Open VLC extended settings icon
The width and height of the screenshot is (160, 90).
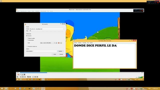tap(30, 77)
